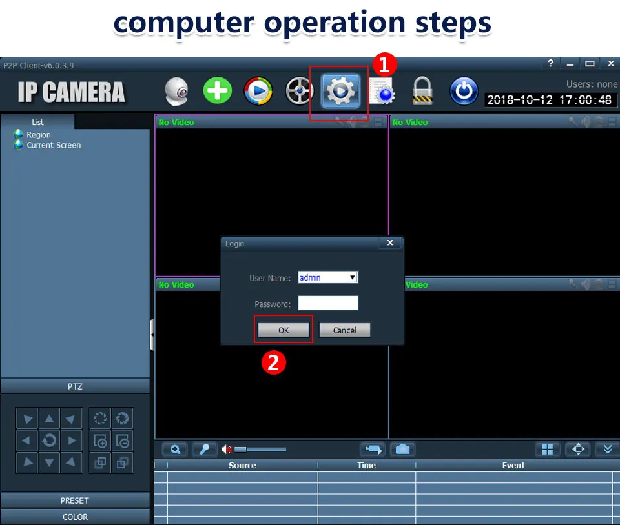Expand the COLOR panel header

75,517
